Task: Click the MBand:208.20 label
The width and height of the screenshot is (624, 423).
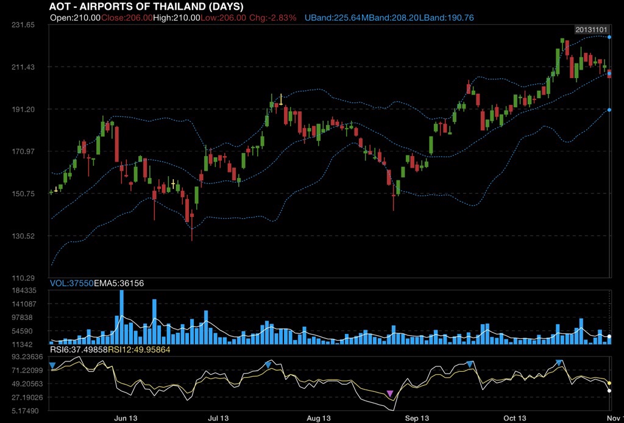Action: point(390,18)
